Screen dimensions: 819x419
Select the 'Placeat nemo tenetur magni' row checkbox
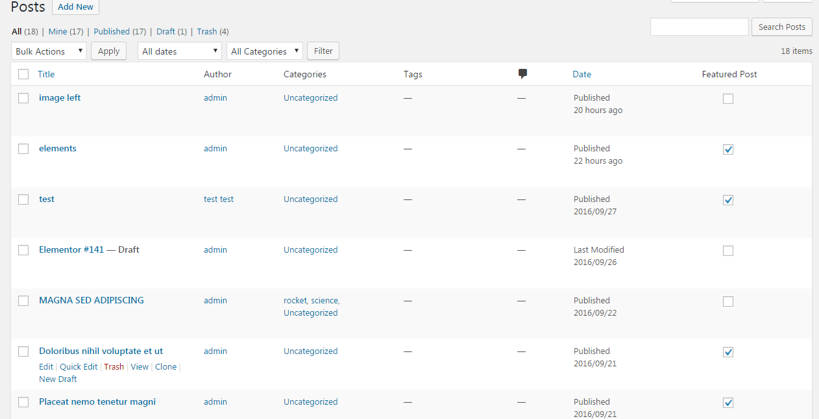[x=23, y=402]
